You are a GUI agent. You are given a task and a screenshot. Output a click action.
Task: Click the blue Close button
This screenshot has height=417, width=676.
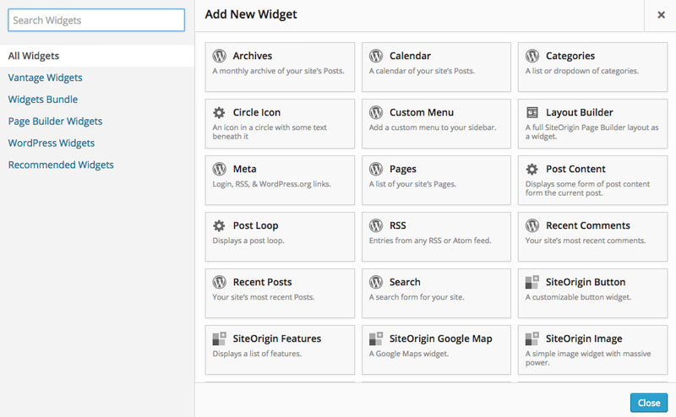649,403
